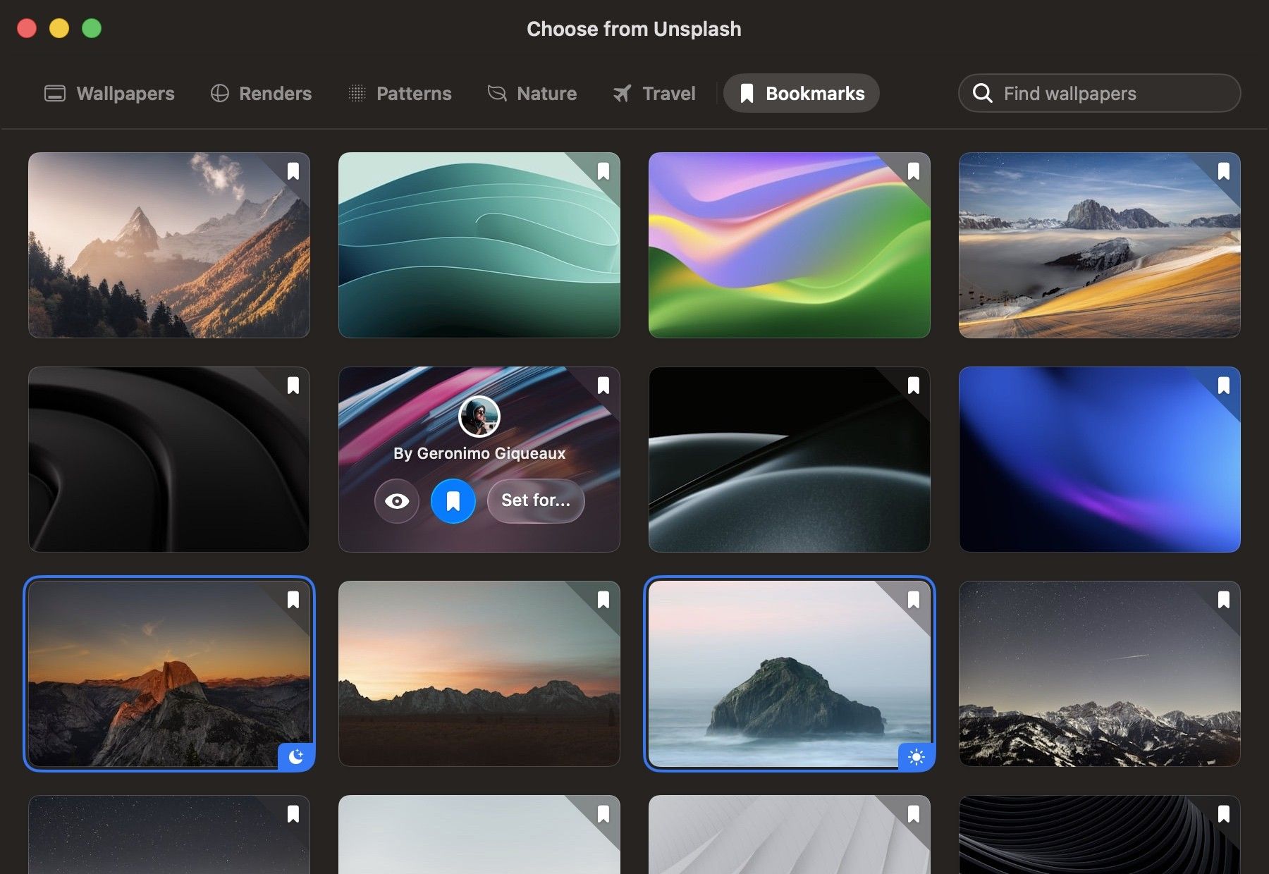
Task: Click the moon badge on Half Dome wallpaper
Action: pos(296,757)
